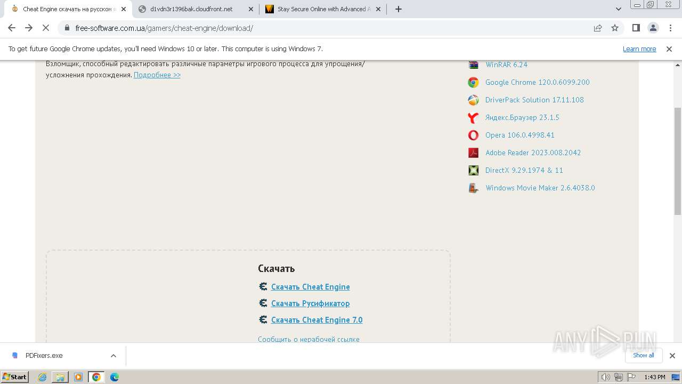Open the Windows Start menu
682x384 pixels.
15,377
